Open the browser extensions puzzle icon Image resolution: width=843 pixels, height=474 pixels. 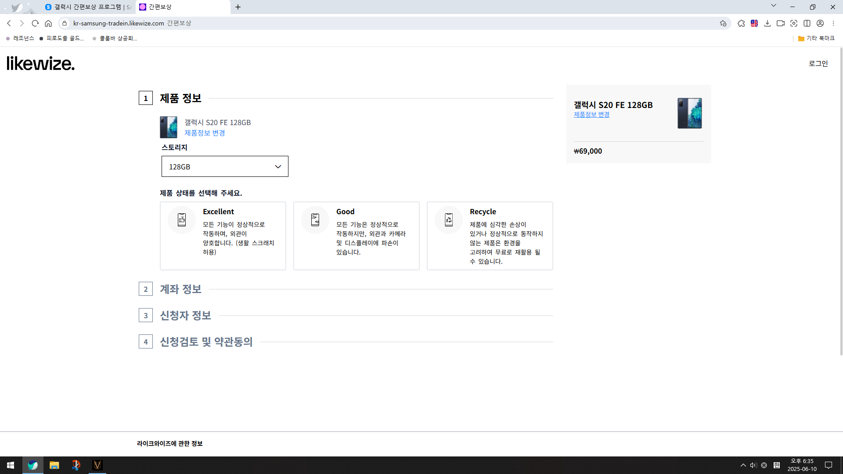point(741,23)
